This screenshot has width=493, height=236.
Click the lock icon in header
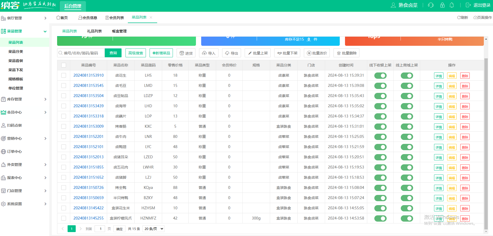click(442, 5)
